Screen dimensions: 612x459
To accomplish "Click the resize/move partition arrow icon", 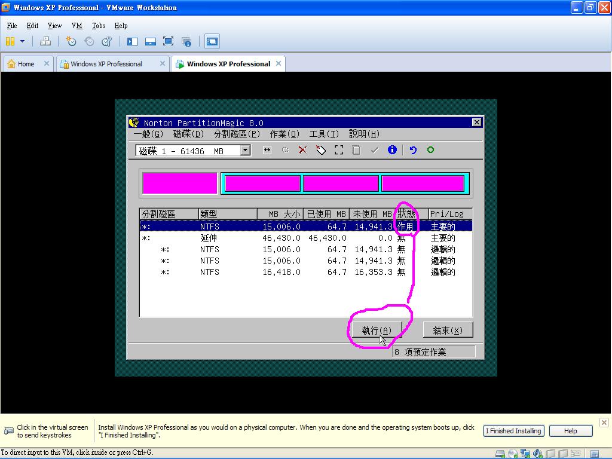I will [x=267, y=150].
